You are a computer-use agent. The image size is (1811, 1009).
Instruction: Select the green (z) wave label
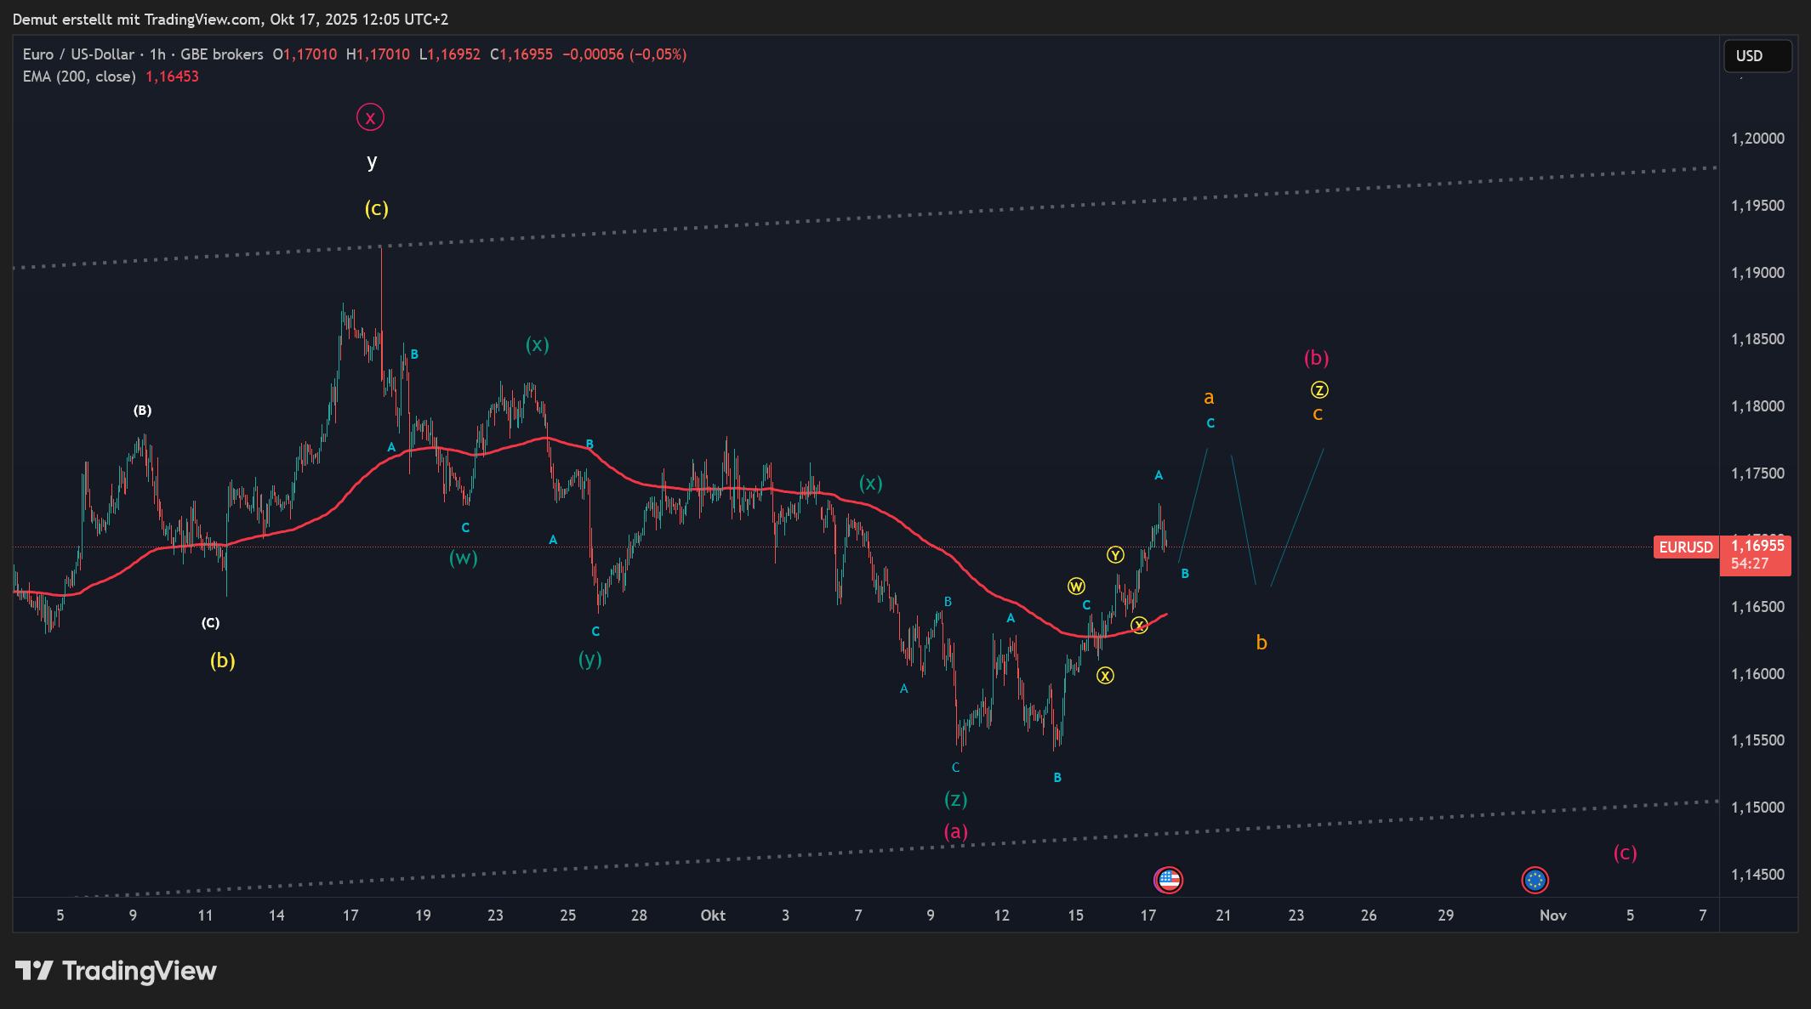(955, 799)
